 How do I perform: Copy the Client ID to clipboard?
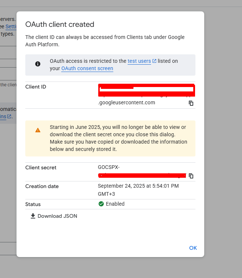point(191,103)
